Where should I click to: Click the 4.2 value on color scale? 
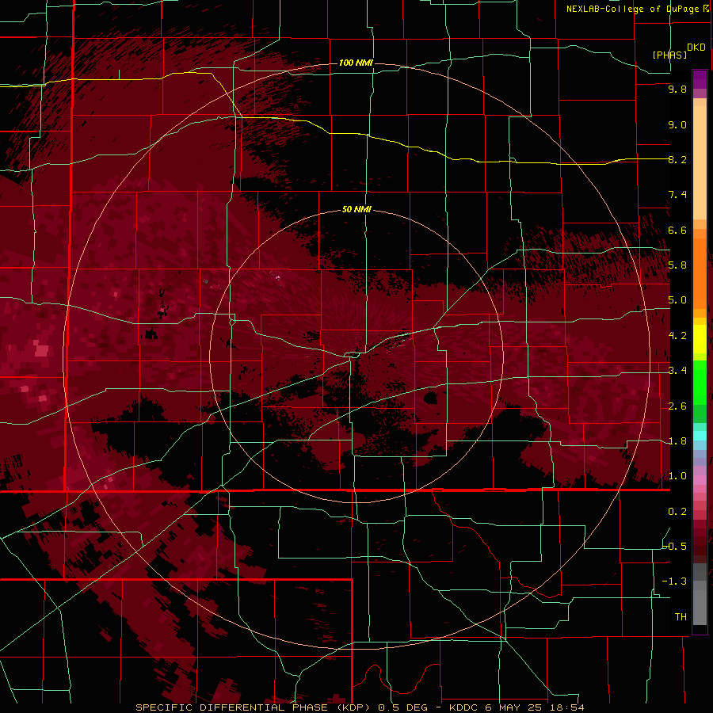(677, 336)
